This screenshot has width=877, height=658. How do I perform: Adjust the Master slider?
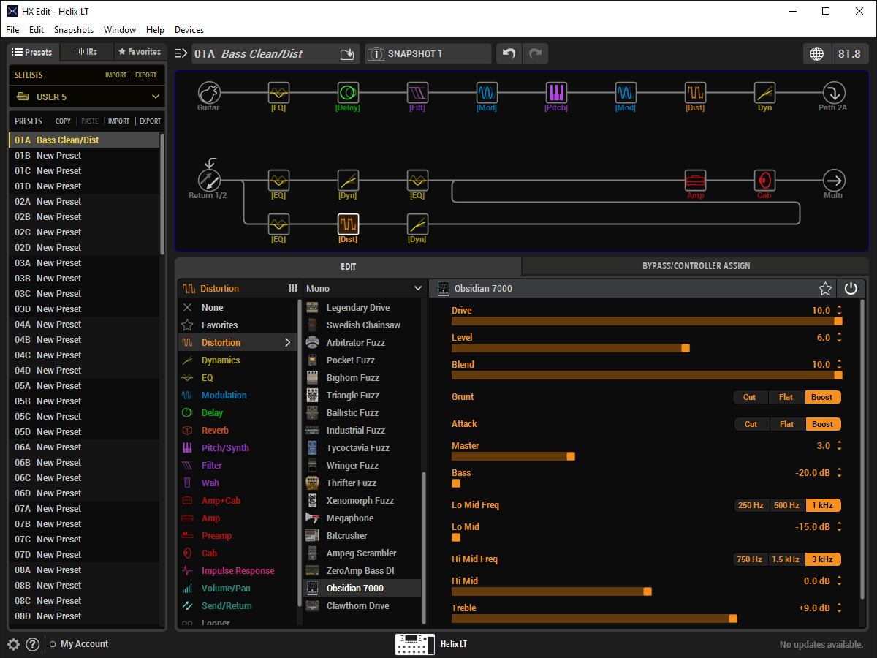pos(646,456)
